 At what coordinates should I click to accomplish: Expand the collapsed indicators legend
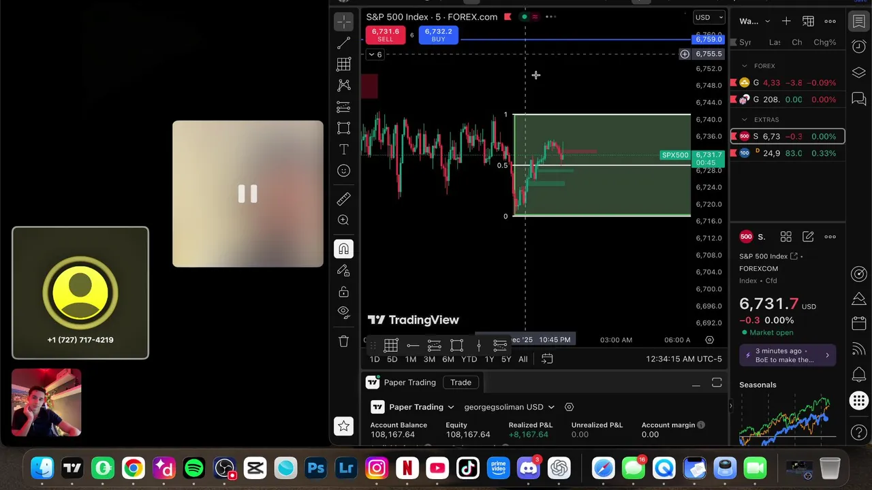(375, 54)
